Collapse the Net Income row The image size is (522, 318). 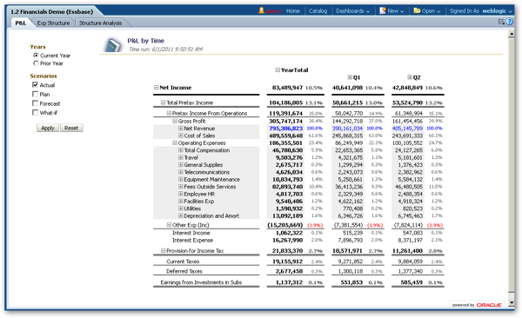coord(156,88)
